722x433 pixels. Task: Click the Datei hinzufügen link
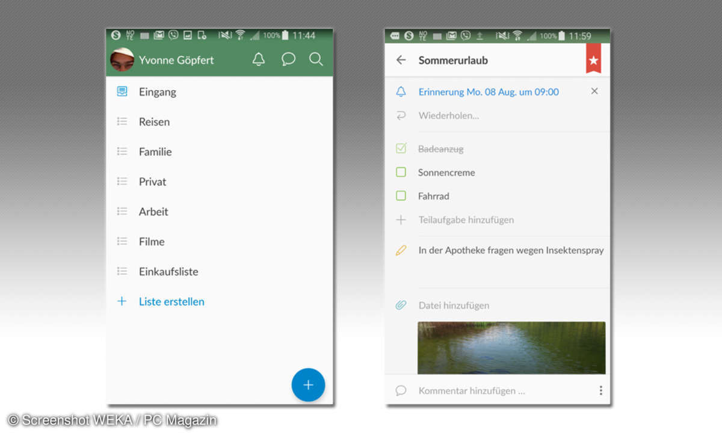454,305
